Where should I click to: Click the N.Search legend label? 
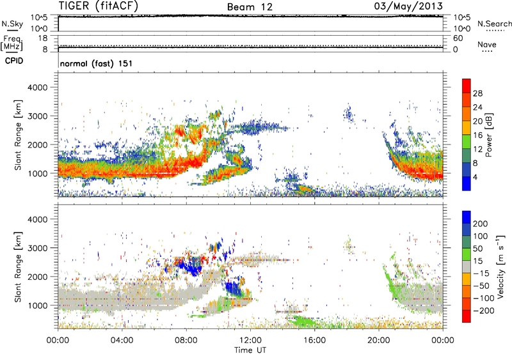[x=495, y=24]
